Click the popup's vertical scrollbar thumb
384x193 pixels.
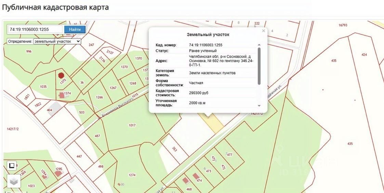coord(259,65)
